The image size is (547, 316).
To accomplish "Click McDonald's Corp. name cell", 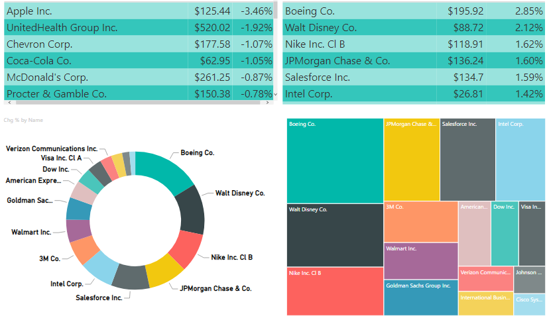I will tap(96, 78).
